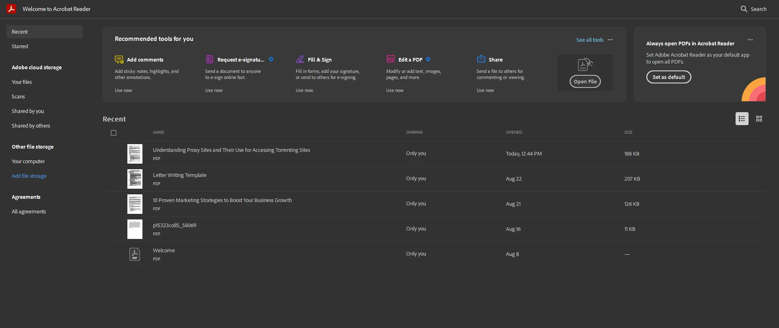Select 'Welcome' file name
This screenshot has width=779, height=328.
point(164,250)
